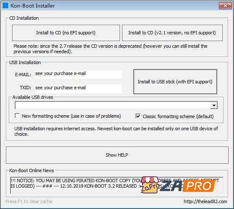This screenshot has width=234, height=209.
Task: Click the 'Press F1 to clear cache' text
Action: (29, 201)
